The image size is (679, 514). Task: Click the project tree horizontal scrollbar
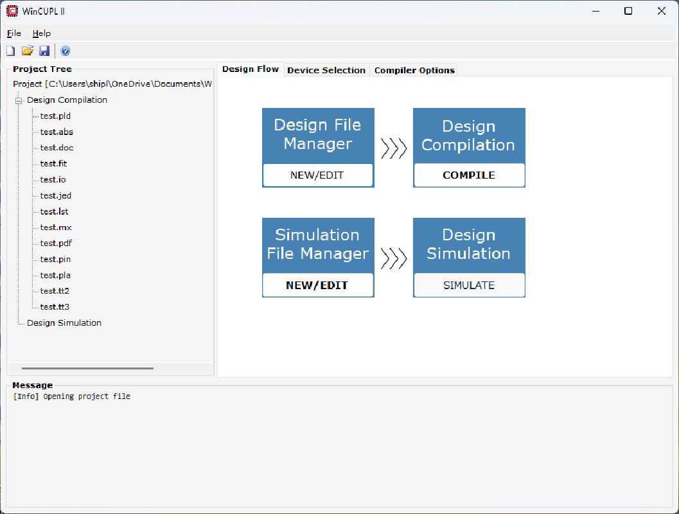point(87,369)
